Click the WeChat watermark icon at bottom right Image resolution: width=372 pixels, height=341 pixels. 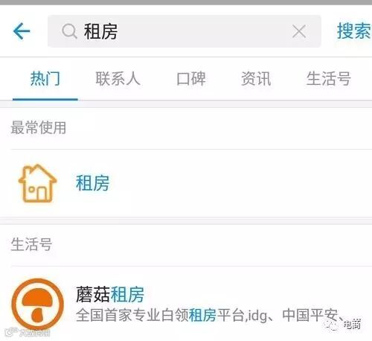click(331, 325)
